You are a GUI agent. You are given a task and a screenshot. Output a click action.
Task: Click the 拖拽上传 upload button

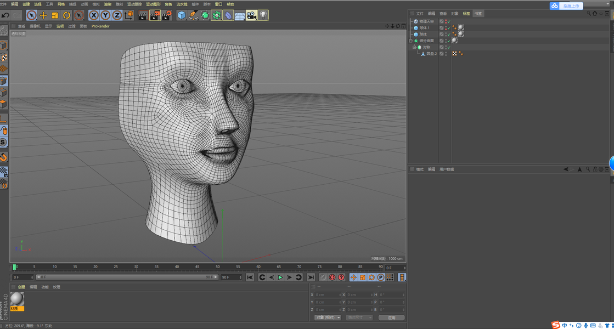pos(570,5)
